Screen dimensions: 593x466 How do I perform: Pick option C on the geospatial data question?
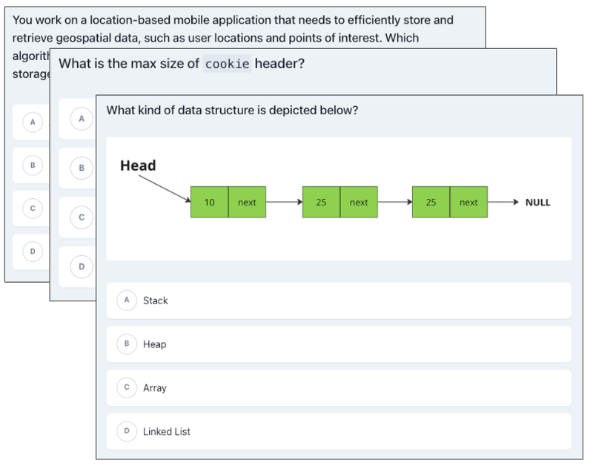tap(33, 209)
